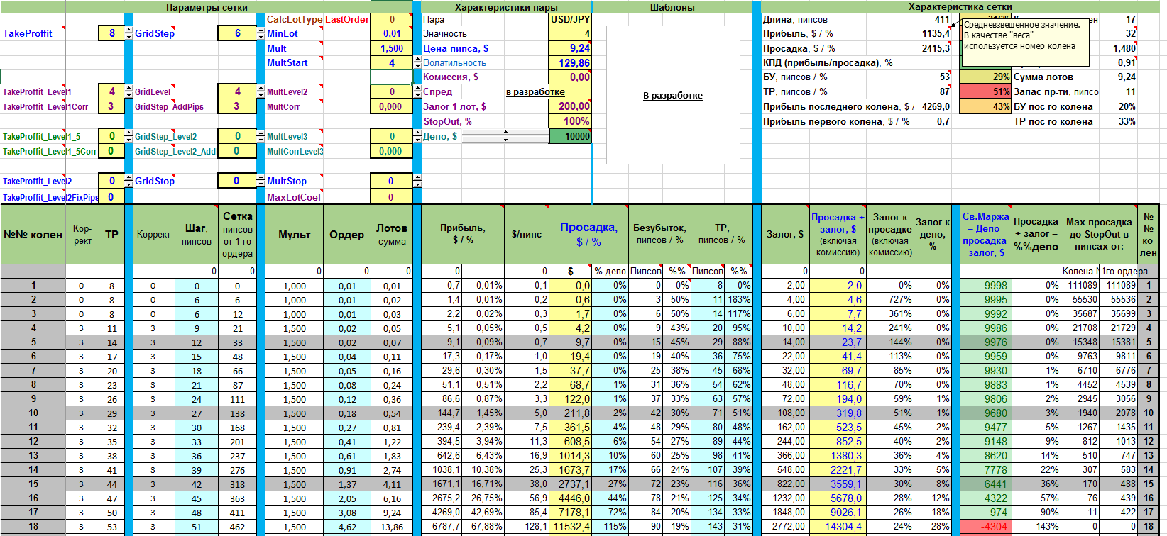Select the MinLot value cell 0,01
The image size is (1167, 536).
(391, 33)
